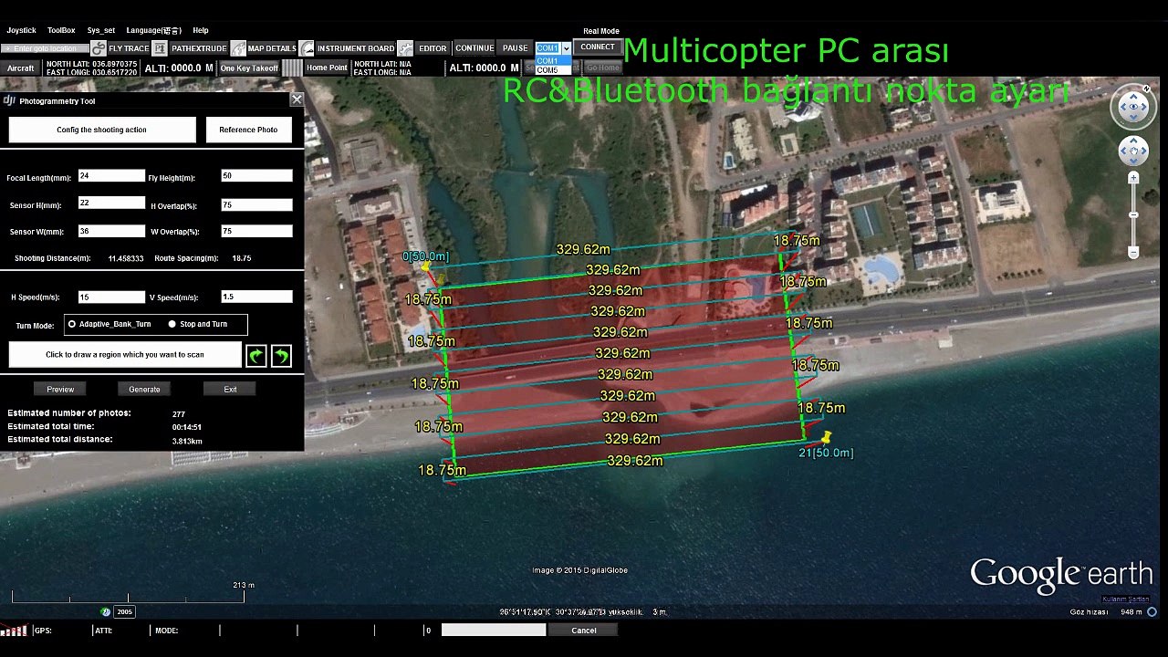Click the Google Earth zoom slider handle
The height and width of the screenshot is (657, 1168).
pyautogui.click(x=1133, y=215)
